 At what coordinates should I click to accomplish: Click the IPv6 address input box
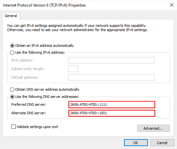(112, 60)
